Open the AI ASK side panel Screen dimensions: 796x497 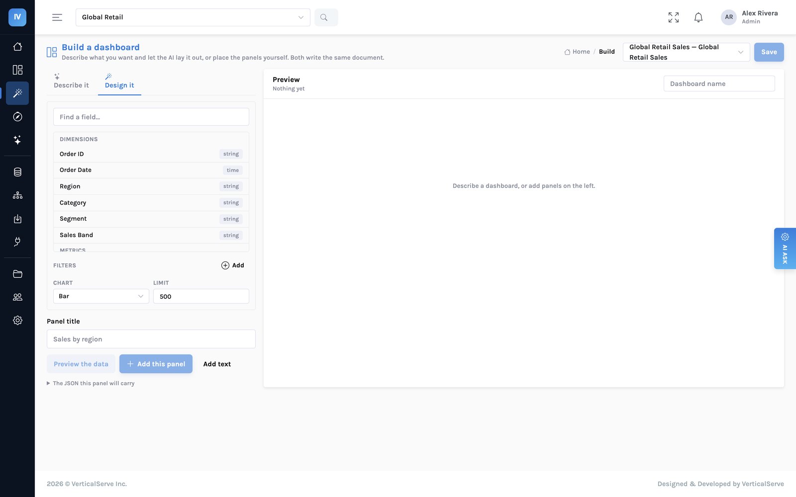785,248
